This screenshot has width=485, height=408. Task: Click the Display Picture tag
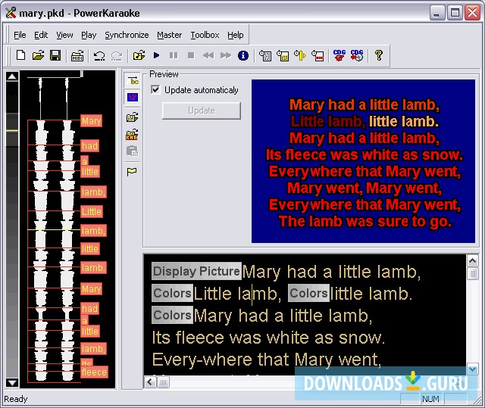pos(196,271)
